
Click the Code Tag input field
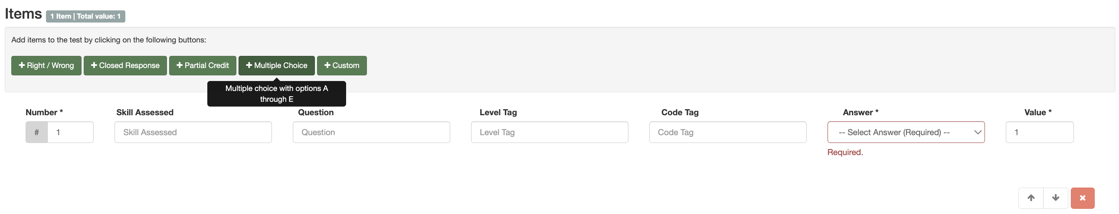(727, 133)
